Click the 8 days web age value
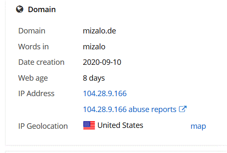Image resolution: width=227 pixels, height=153 pixels. click(x=94, y=78)
